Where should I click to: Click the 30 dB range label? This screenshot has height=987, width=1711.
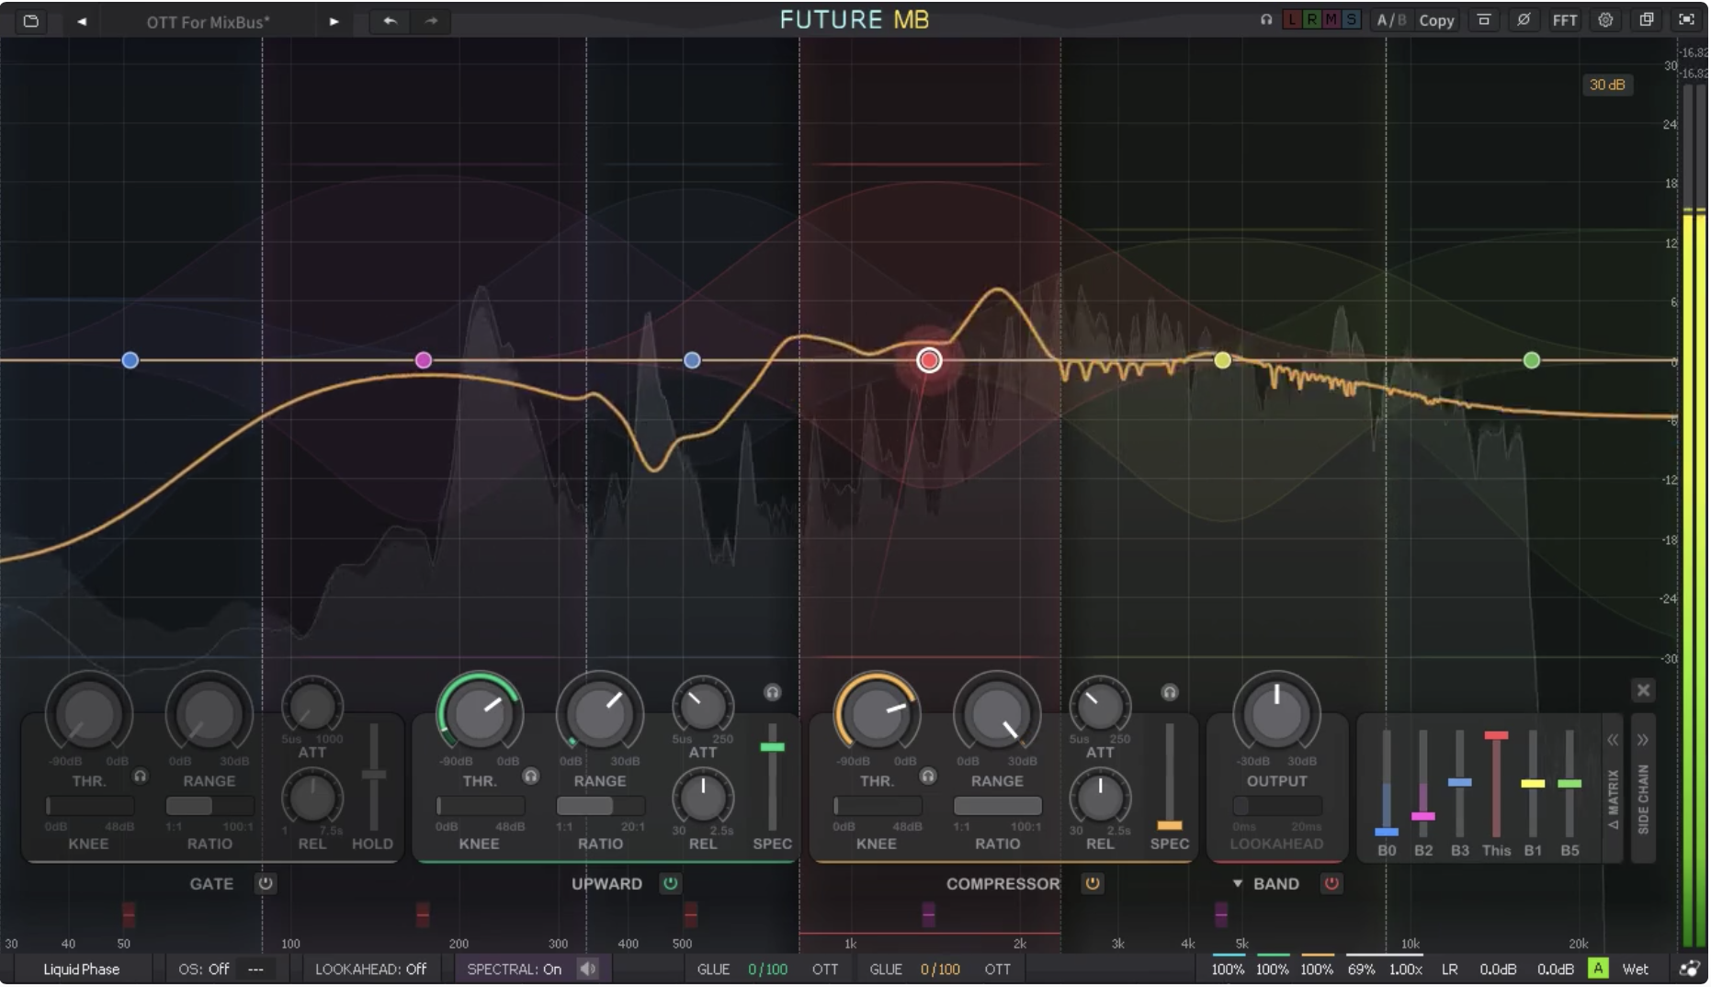pos(1607,85)
